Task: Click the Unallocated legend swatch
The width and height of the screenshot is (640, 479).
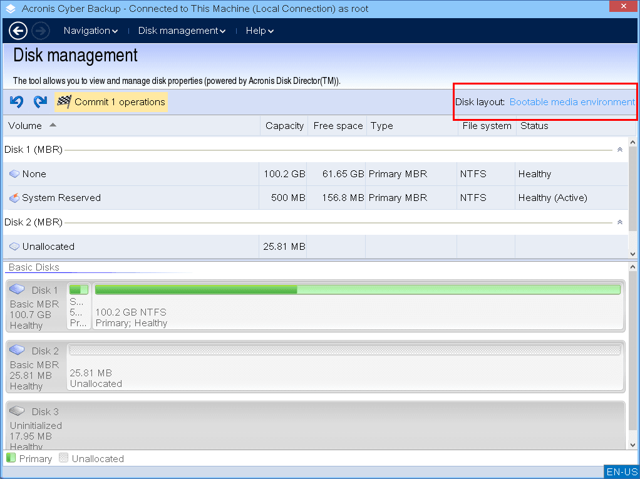Action: [63, 458]
